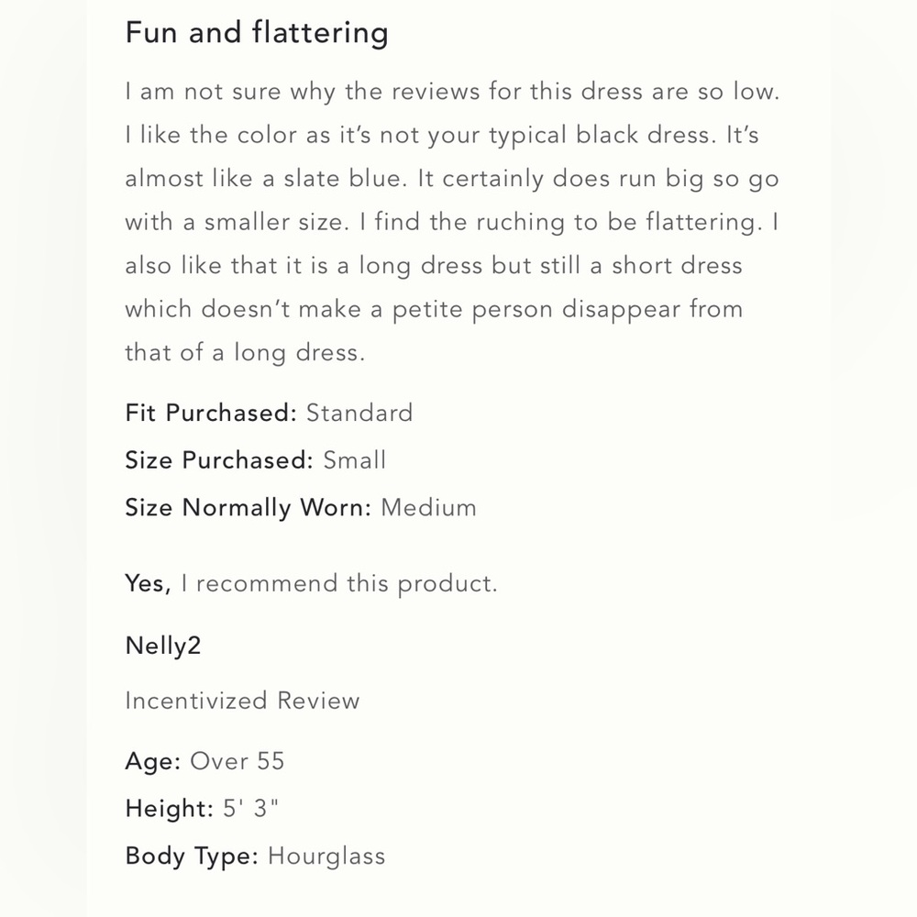
Task: Click the I recommend this product text
Action: pyautogui.click(x=339, y=583)
